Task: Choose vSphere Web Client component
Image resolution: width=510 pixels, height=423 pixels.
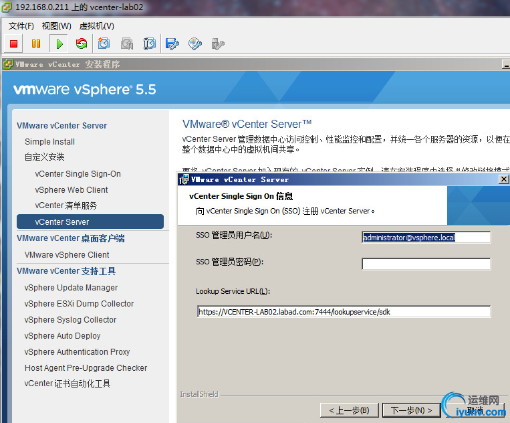Action: click(x=72, y=190)
